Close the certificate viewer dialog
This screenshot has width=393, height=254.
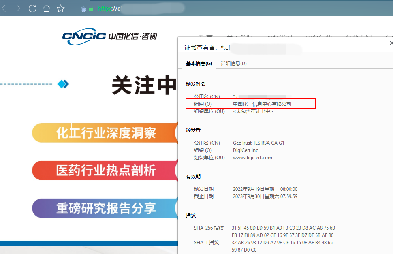tap(391, 43)
